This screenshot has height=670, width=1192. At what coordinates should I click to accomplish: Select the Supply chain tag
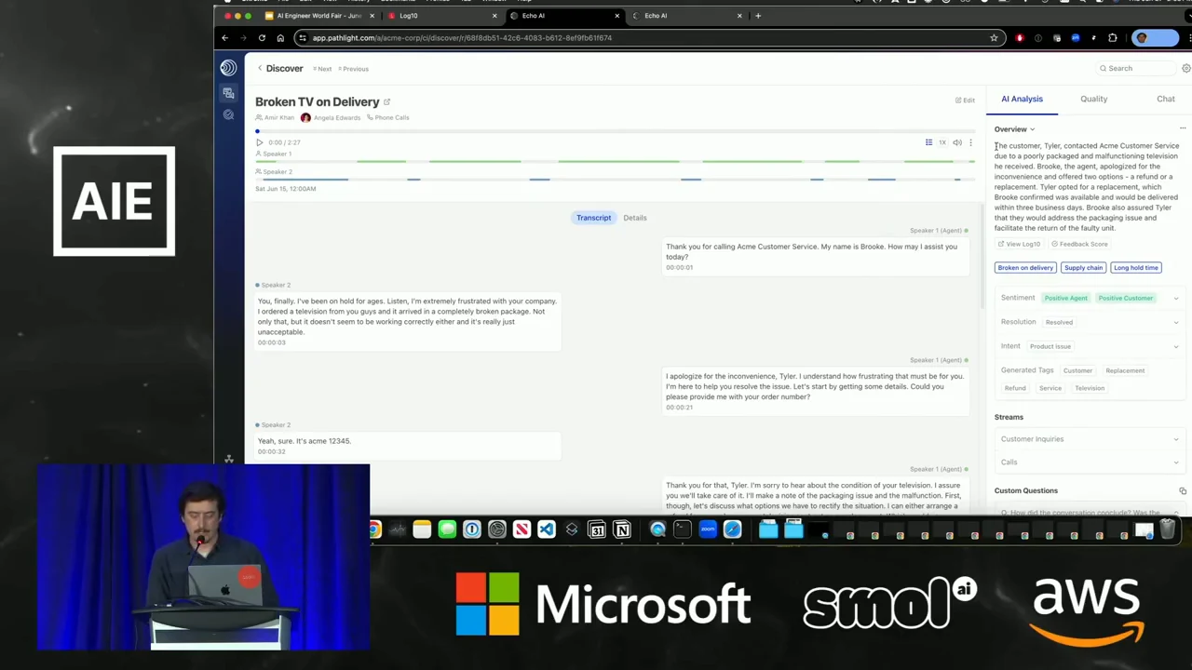coord(1083,268)
